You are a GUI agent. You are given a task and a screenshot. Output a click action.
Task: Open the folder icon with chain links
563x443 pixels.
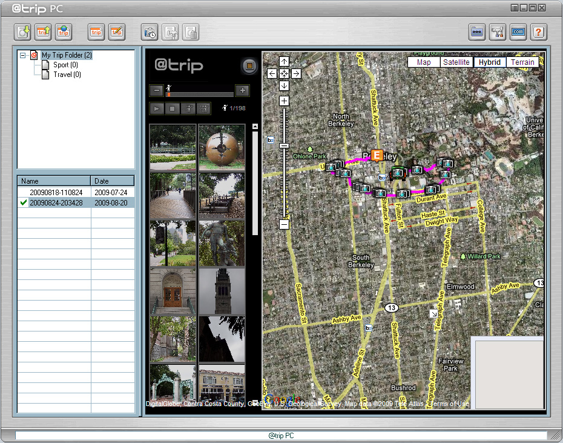pyautogui.click(x=477, y=32)
